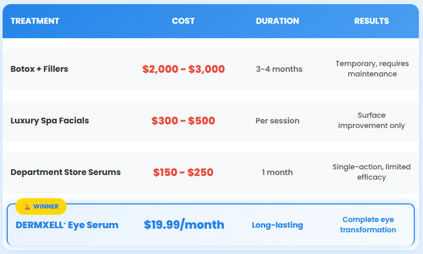Viewport: 423px width, 254px height.
Task: Select the Luxury Spa Facials row label
Action: tap(50, 121)
